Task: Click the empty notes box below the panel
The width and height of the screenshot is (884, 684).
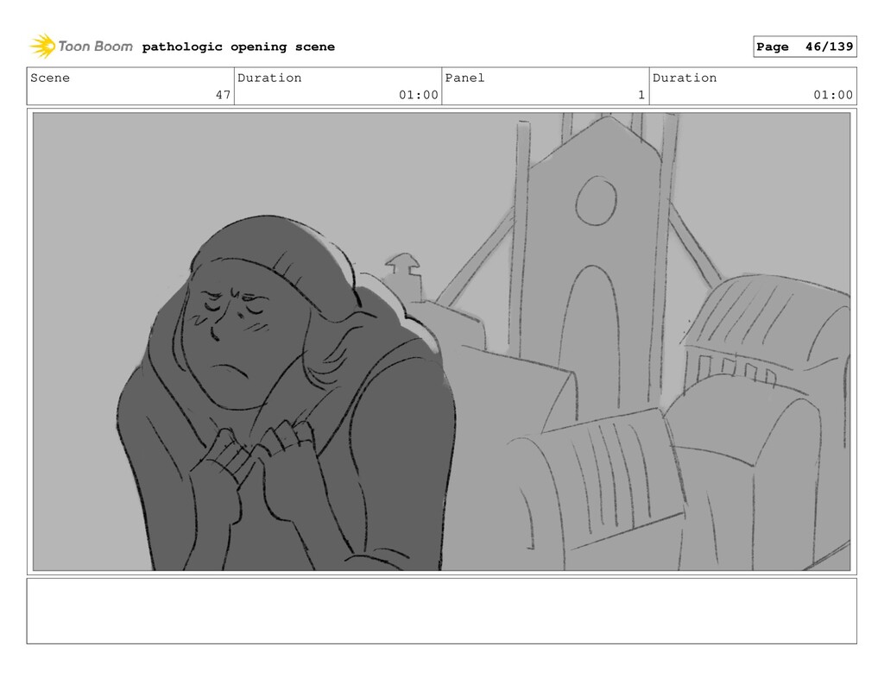Action: (x=441, y=611)
